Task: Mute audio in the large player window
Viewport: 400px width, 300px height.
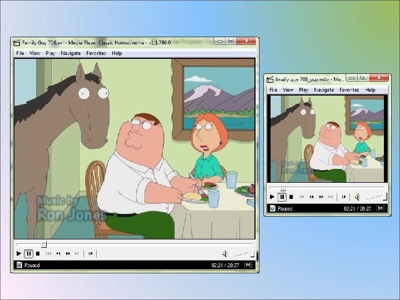Action: click(x=225, y=253)
